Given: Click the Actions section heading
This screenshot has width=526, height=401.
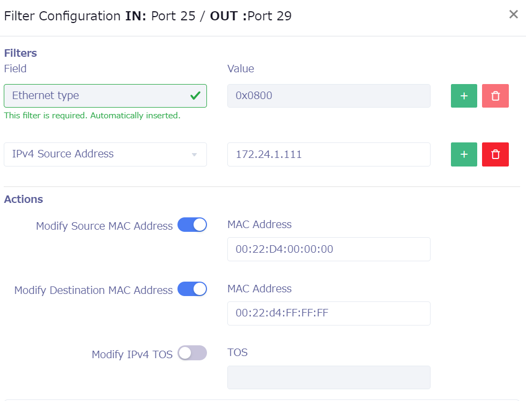Looking at the screenshot, I should coord(24,199).
